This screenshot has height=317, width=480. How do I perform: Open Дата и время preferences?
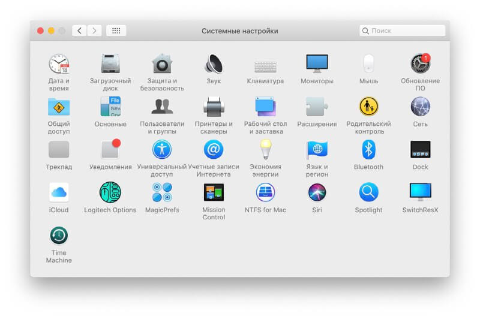point(59,64)
